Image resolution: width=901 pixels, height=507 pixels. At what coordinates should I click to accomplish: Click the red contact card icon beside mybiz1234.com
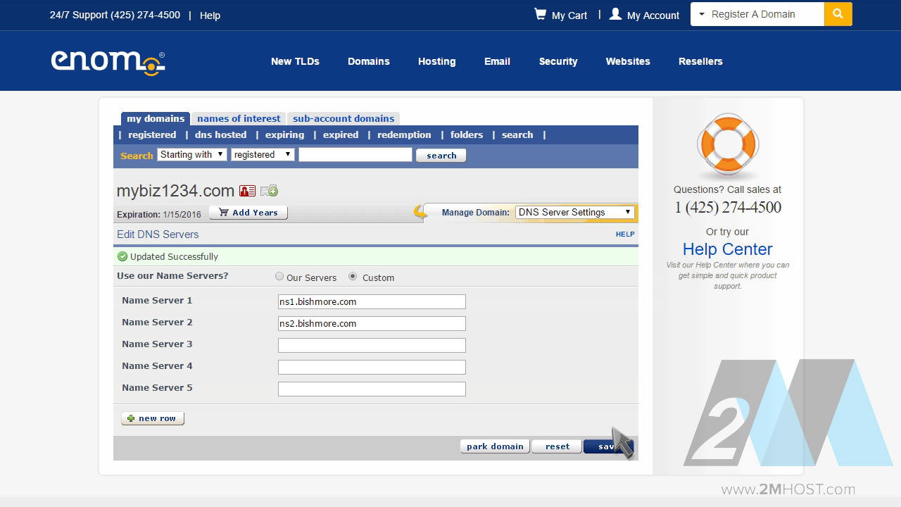(x=247, y=191)
